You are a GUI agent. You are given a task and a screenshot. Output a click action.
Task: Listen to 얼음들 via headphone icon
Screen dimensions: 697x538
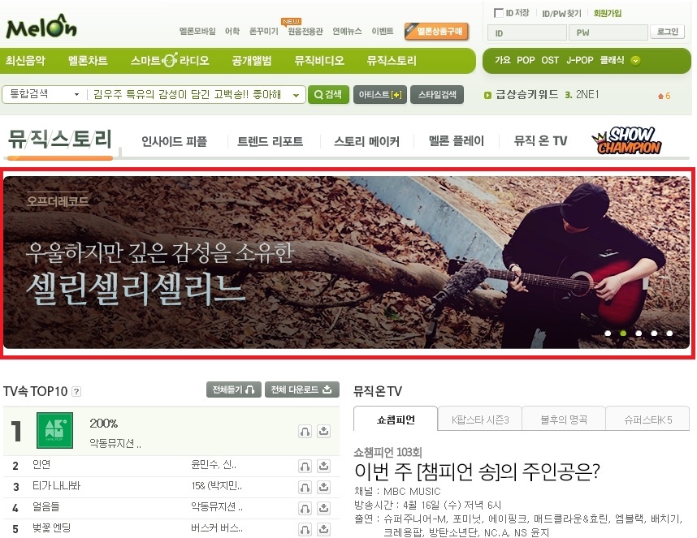pos(305,508)
